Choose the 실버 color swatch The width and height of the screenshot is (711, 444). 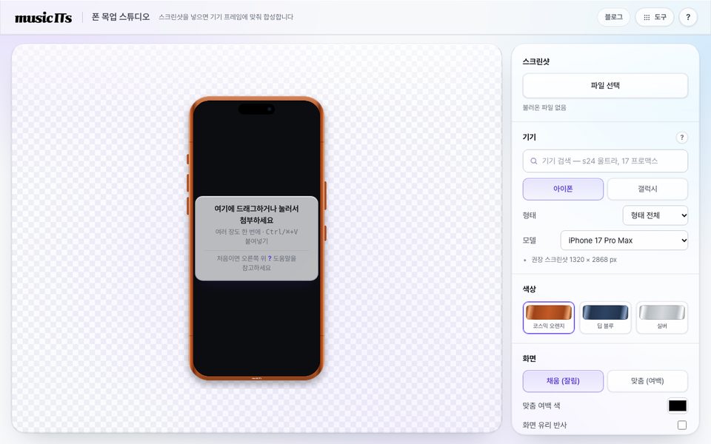pyautogui.click(x=662, y=317)
